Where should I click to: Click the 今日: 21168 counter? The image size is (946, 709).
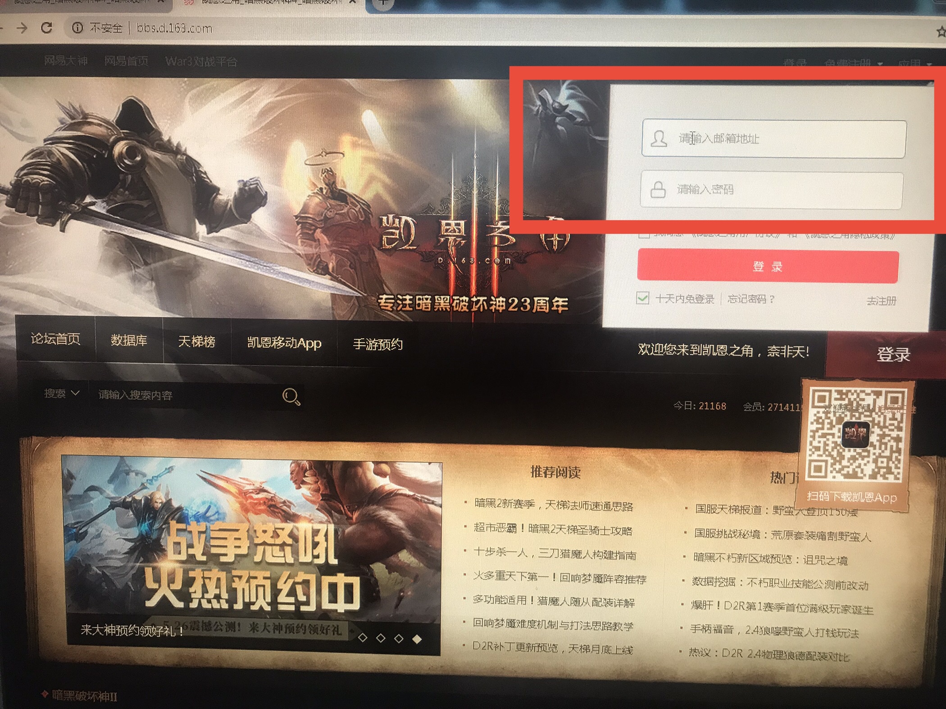(699, 406)
